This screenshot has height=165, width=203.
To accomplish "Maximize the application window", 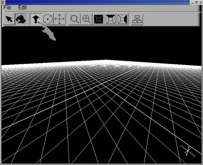I will tap(196, 2).
